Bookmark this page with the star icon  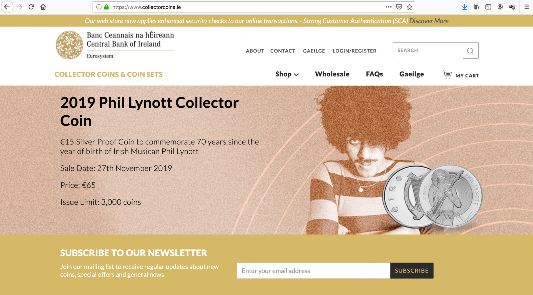pos(409,7)
